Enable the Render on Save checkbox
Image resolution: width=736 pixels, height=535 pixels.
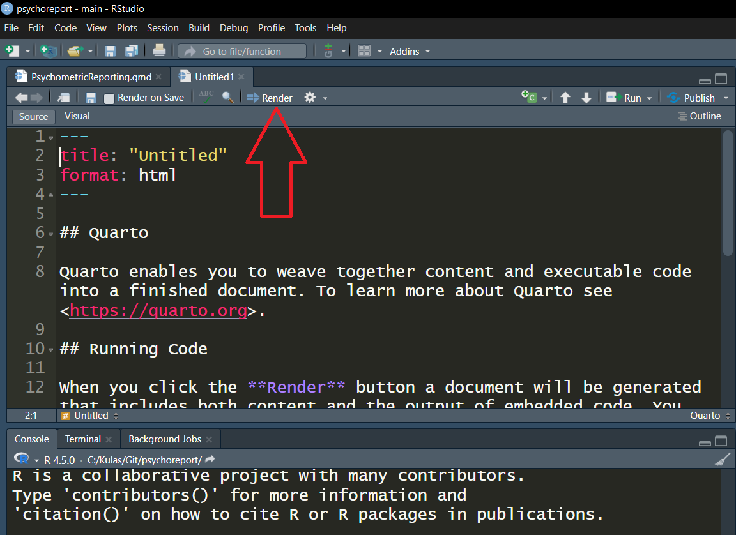pos(109,98)
